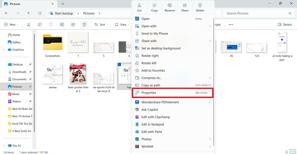The width and height of the screenshot is (297, 154).
Task: Open the View dropdown
Action: coord(122,24)
